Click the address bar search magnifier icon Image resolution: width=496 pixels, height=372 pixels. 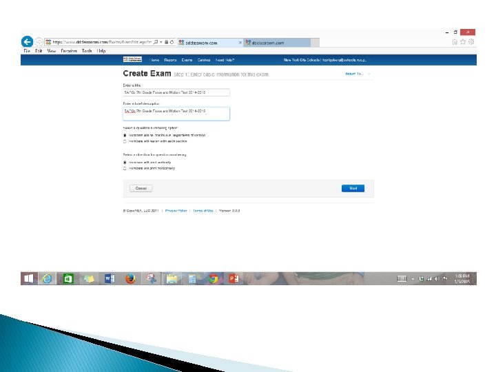pos(156,42)
